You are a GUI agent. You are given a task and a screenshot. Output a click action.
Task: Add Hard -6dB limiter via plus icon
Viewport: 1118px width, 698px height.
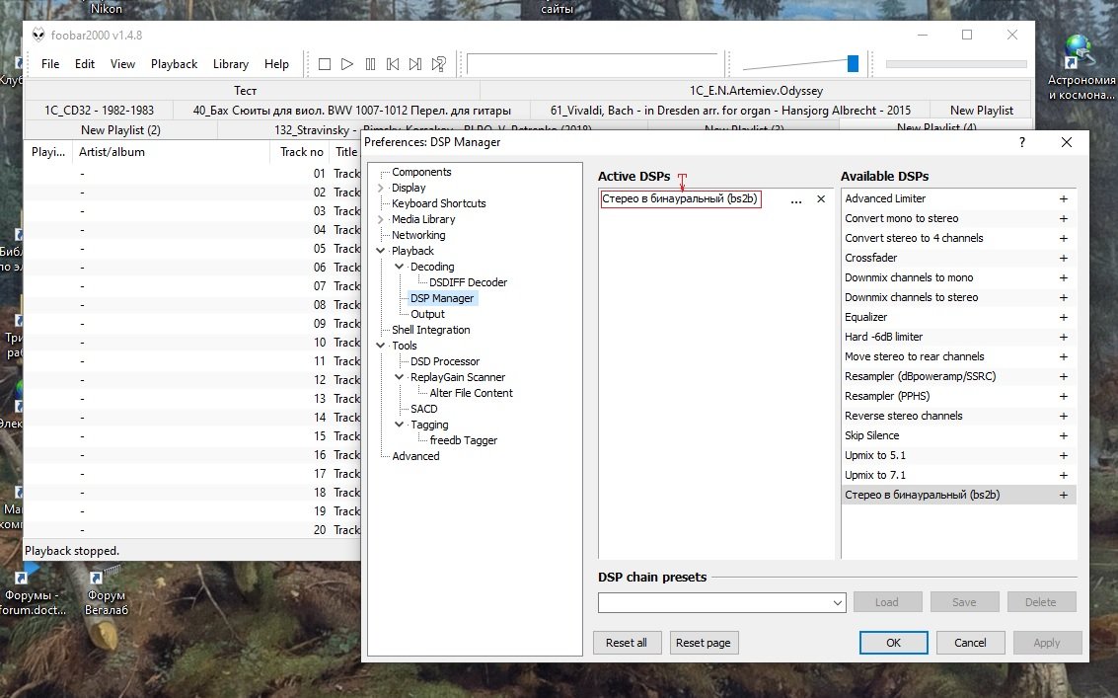click(1063, 337)
